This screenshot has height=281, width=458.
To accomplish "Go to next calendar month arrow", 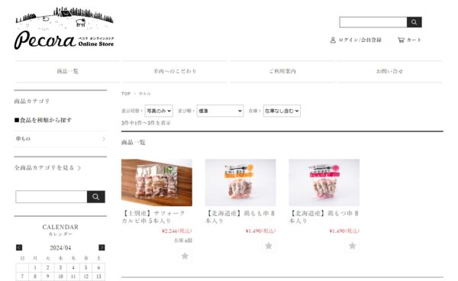I will pyautogui.click(x=102, y=247).
